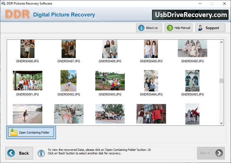Click the Digital Picture Recovery heading
Screen dimensions: 231x163
[64, 15]
